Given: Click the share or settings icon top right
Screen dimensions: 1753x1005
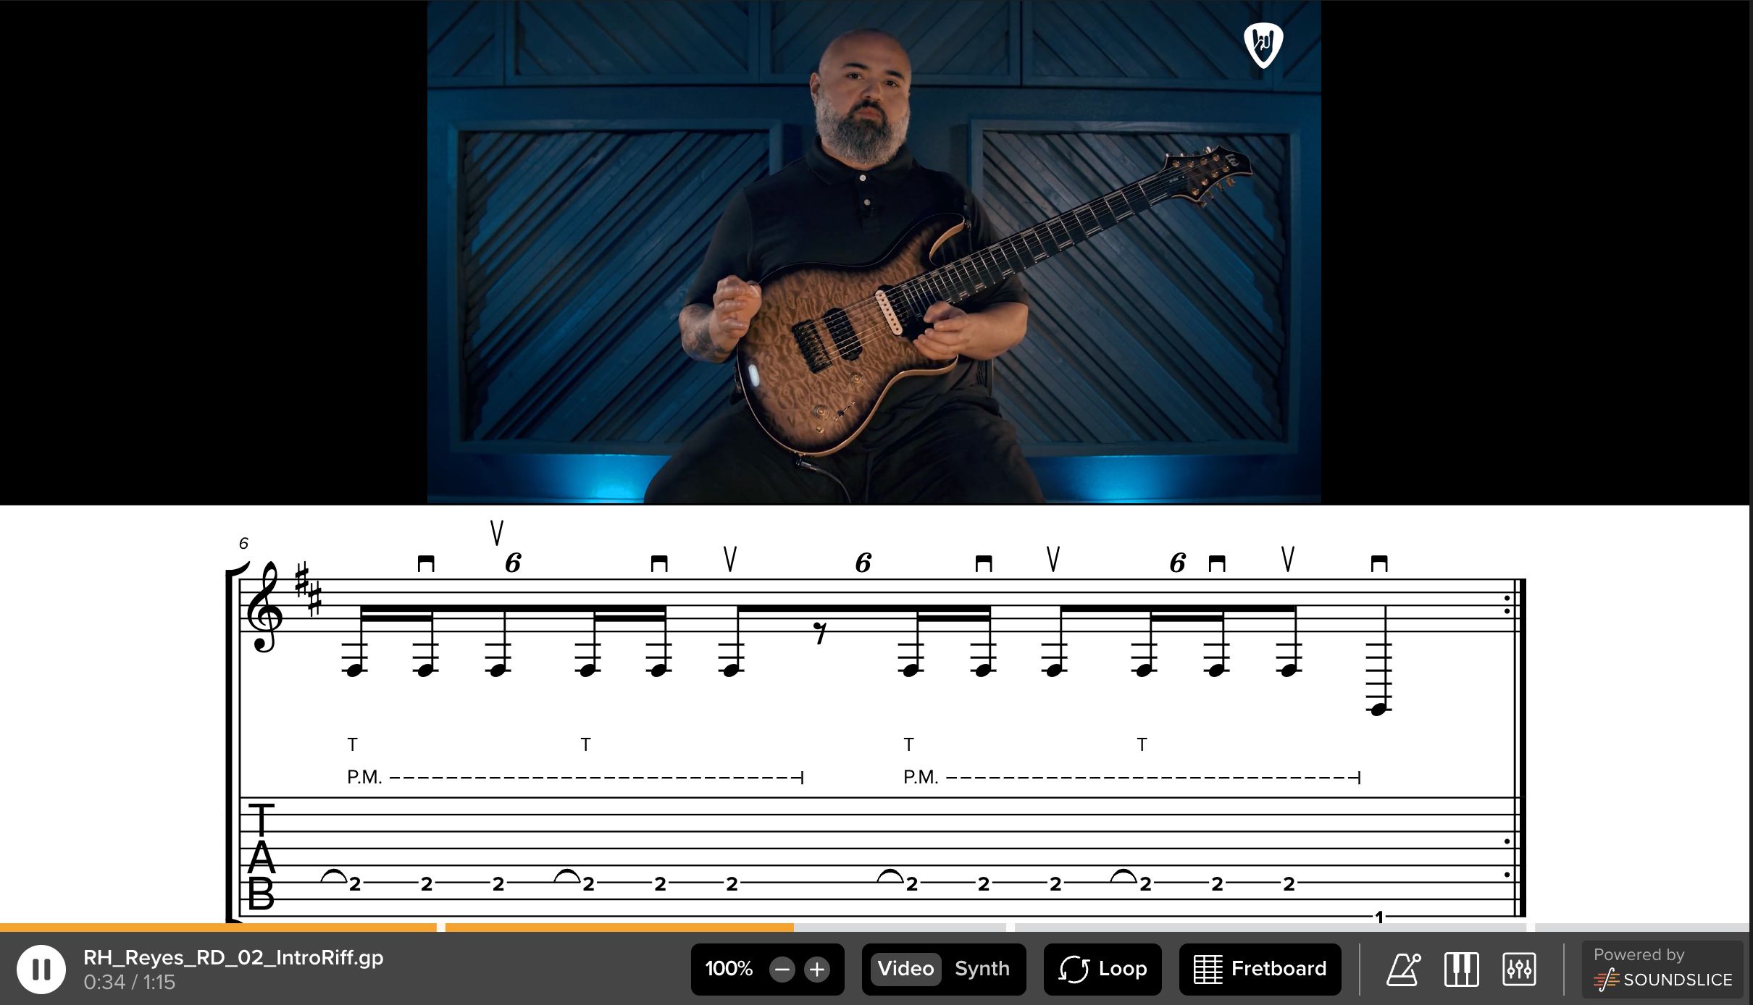Looking at the screenshot, I should 1518,967.
